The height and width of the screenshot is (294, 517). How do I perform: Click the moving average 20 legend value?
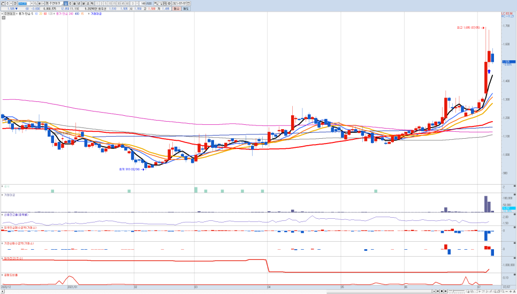pos(41,13)
